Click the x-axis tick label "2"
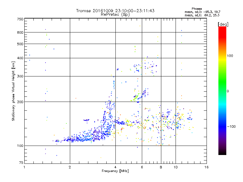Screen dimensions: 243x182 (70, 167)
